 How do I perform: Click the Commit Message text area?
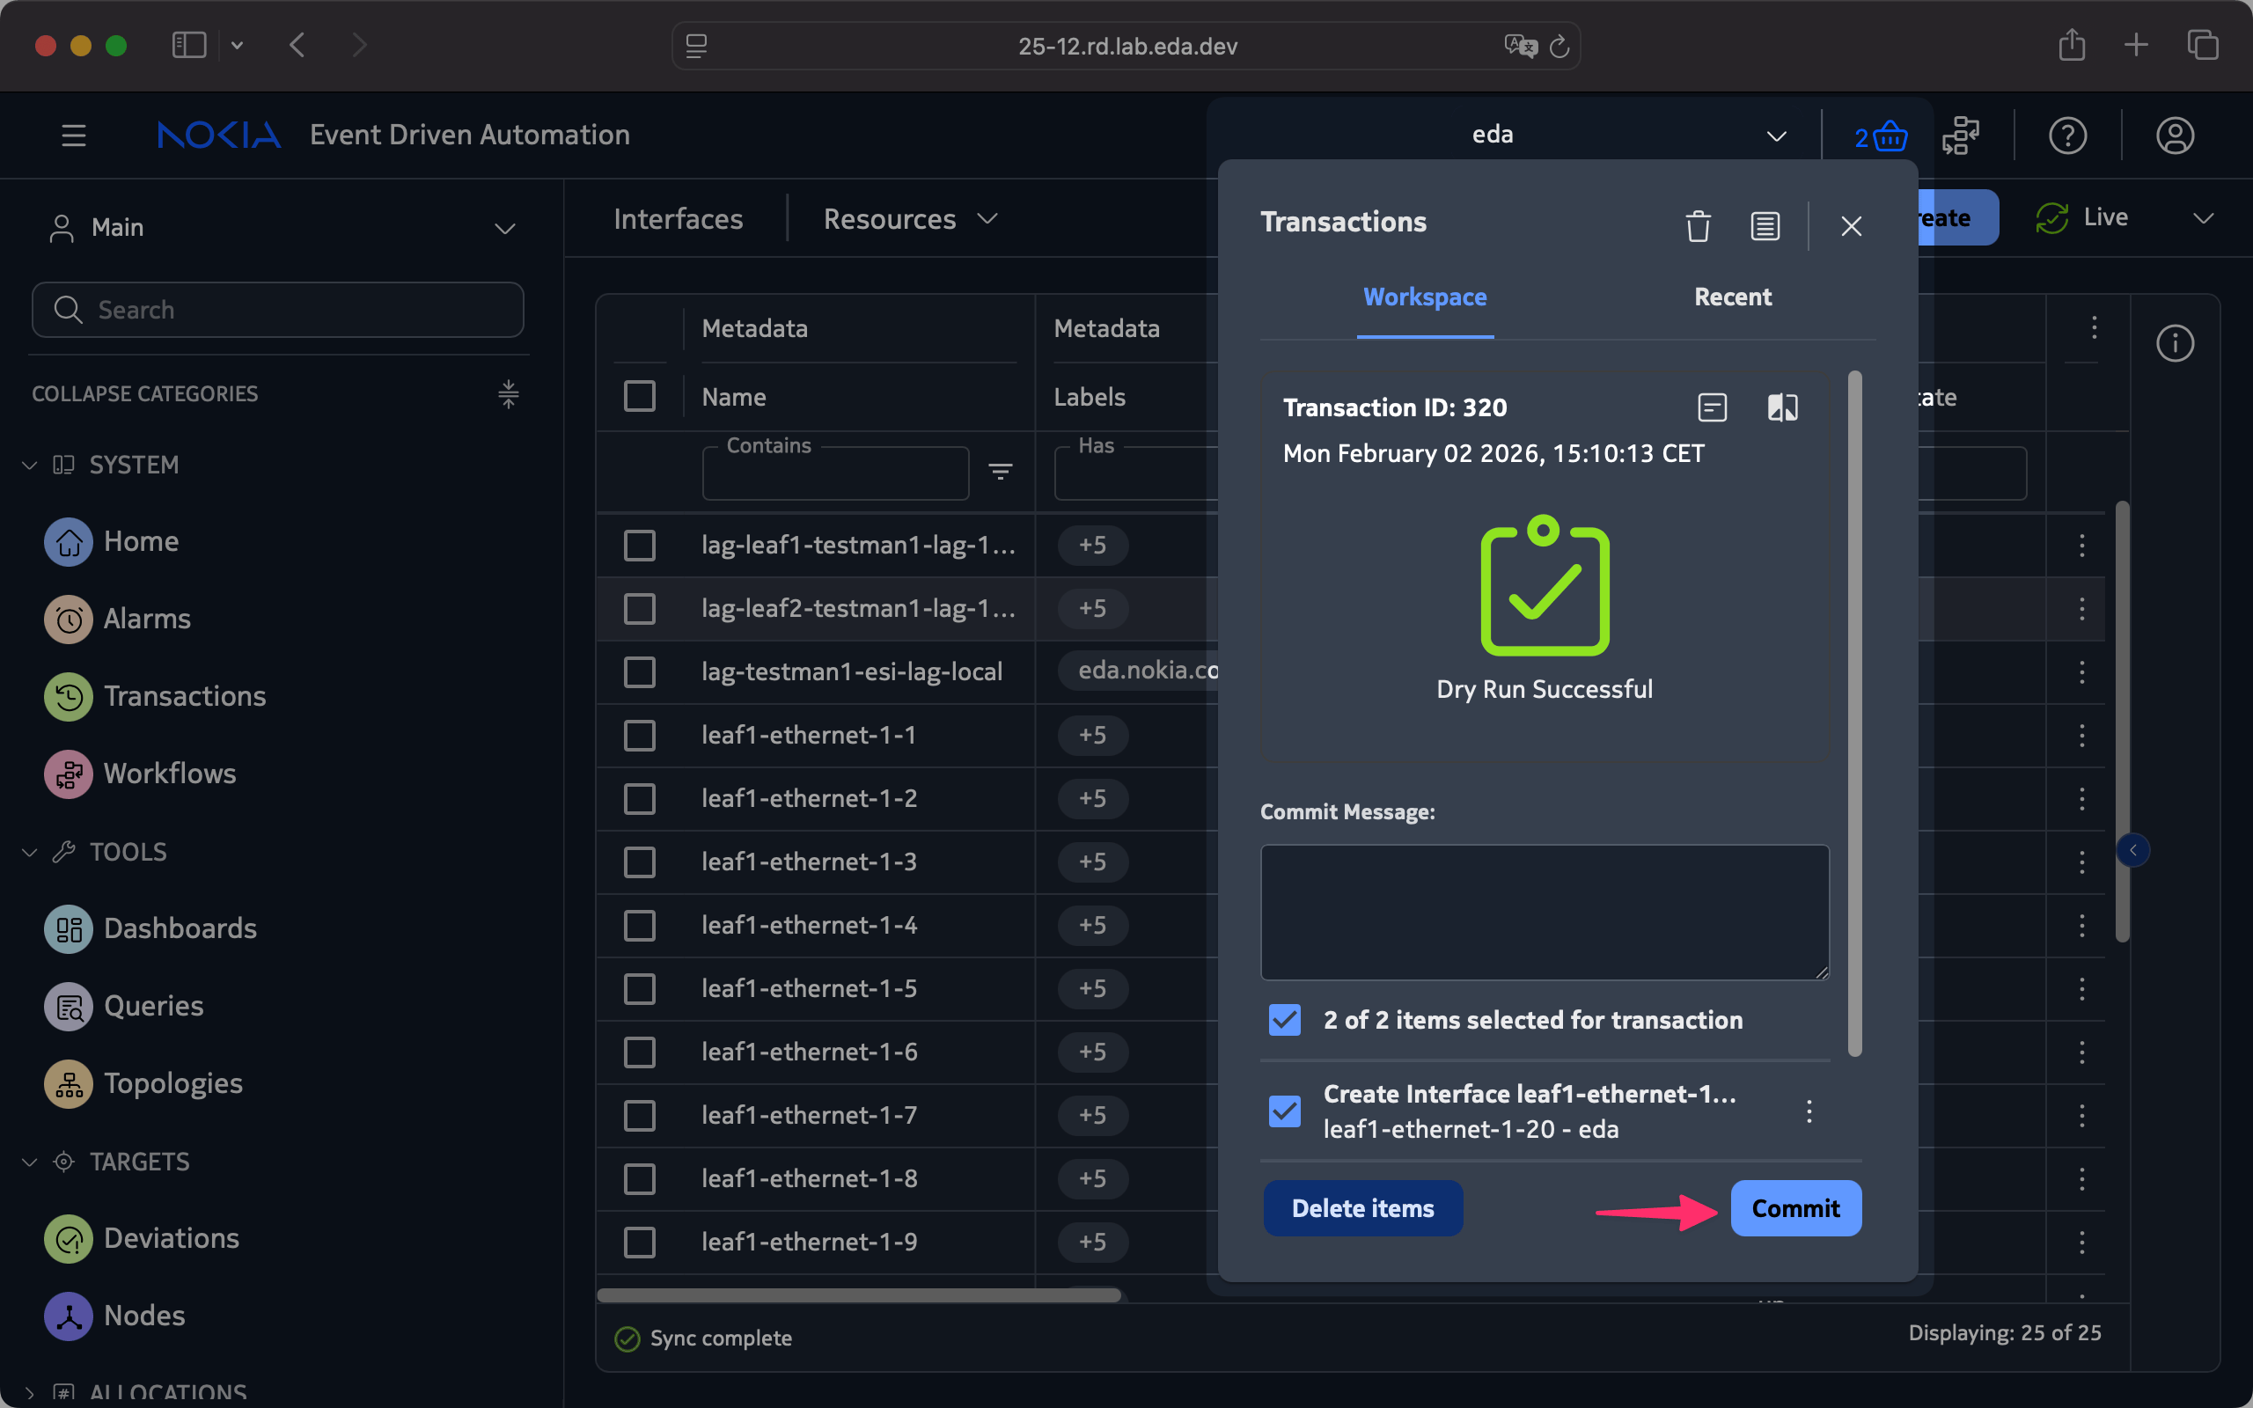point(1544,912)
